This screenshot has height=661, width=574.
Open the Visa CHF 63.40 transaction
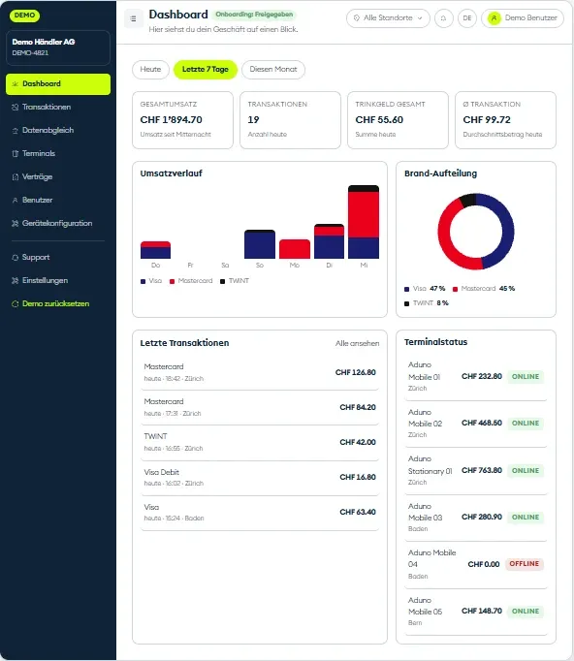tap(260, 513)
